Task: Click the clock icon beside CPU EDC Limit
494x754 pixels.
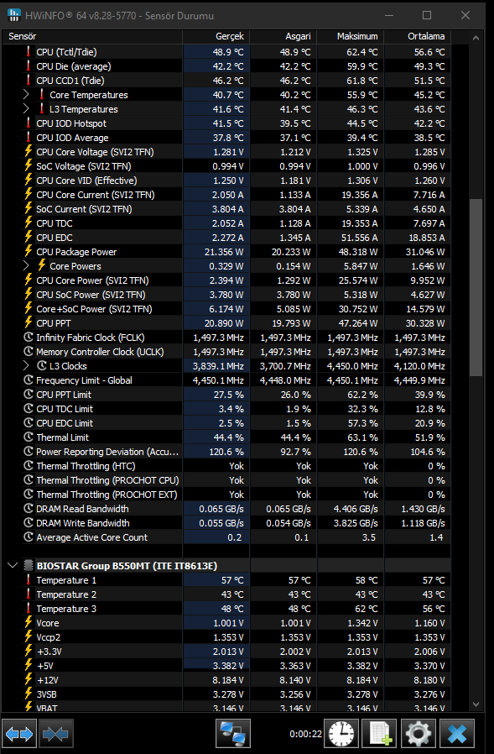Action: [x=29, y=423]
